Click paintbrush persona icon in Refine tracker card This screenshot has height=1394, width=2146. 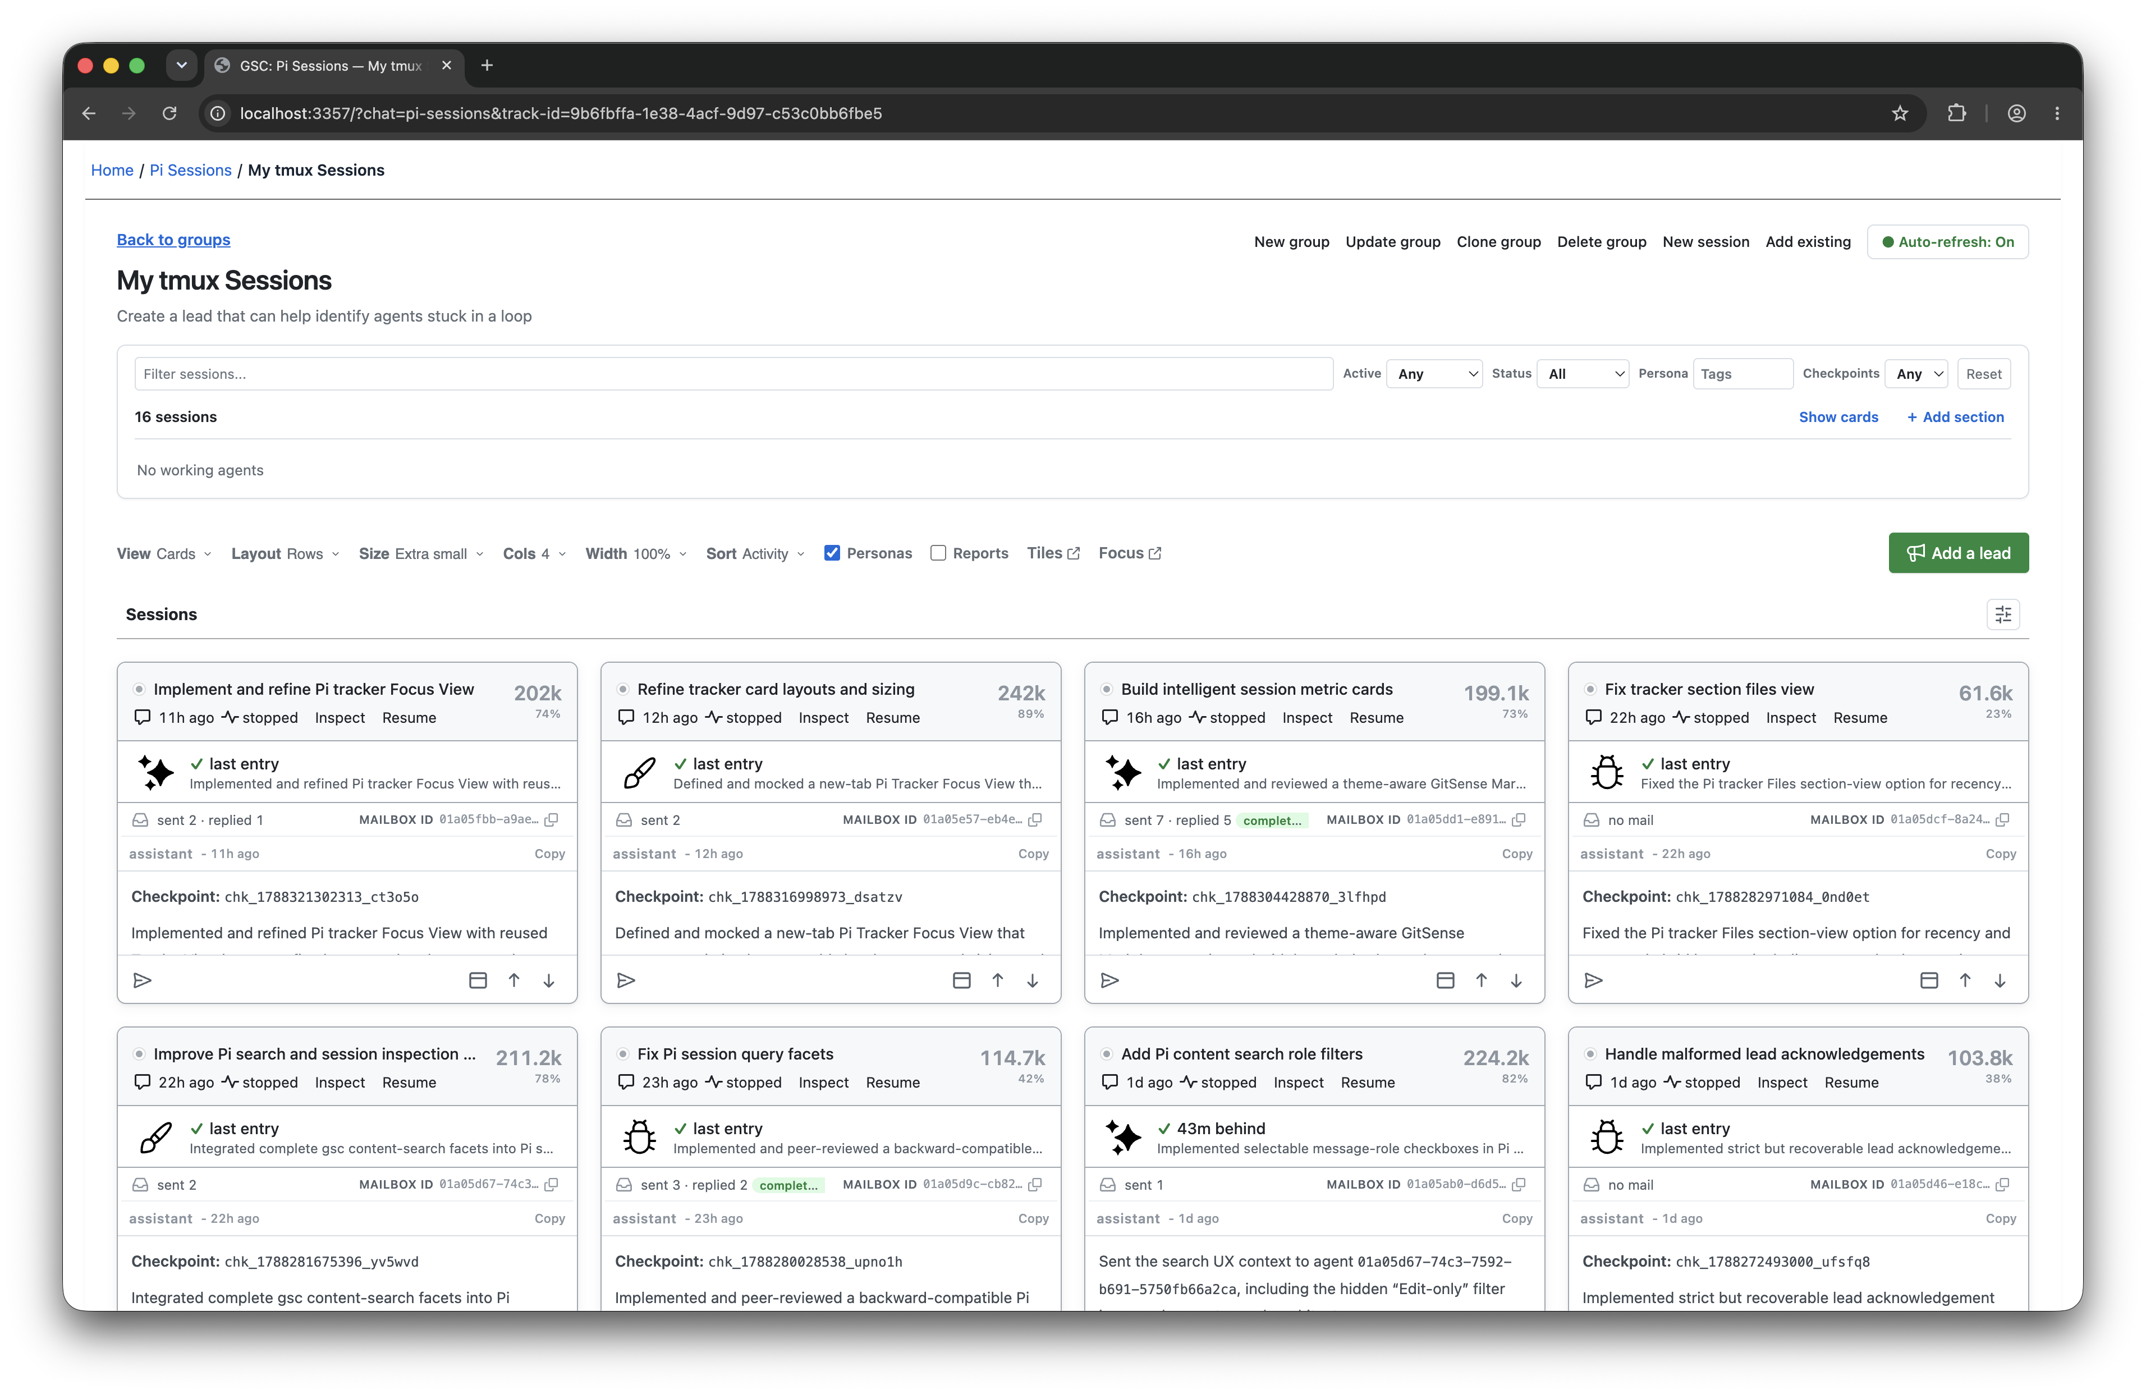click(x=639, y=773)
